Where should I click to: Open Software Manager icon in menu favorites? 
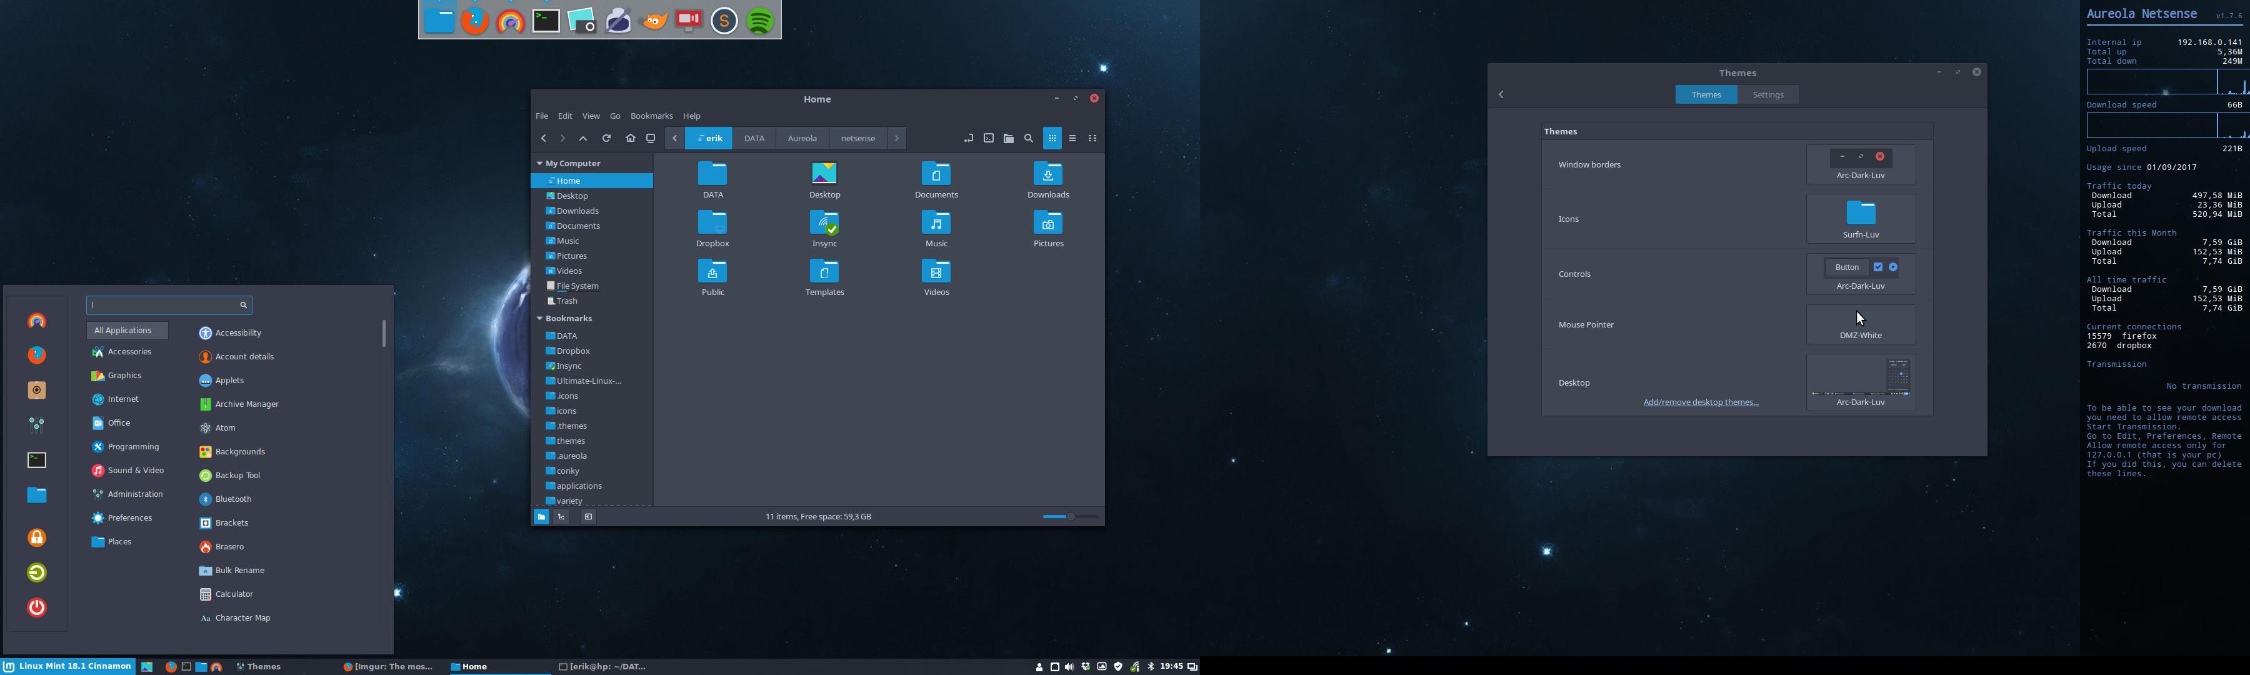pyautogui.click(x=37, y=391)
